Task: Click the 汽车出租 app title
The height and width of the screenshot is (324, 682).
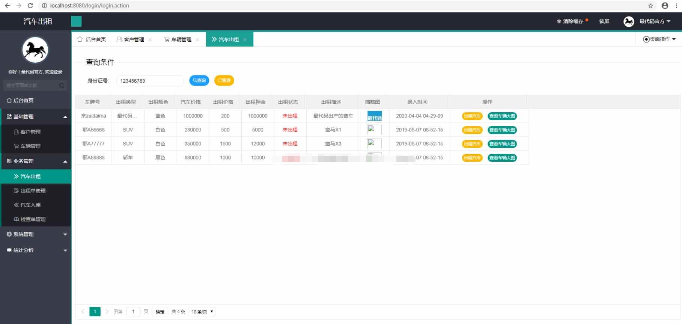Action: coord(38,21)
